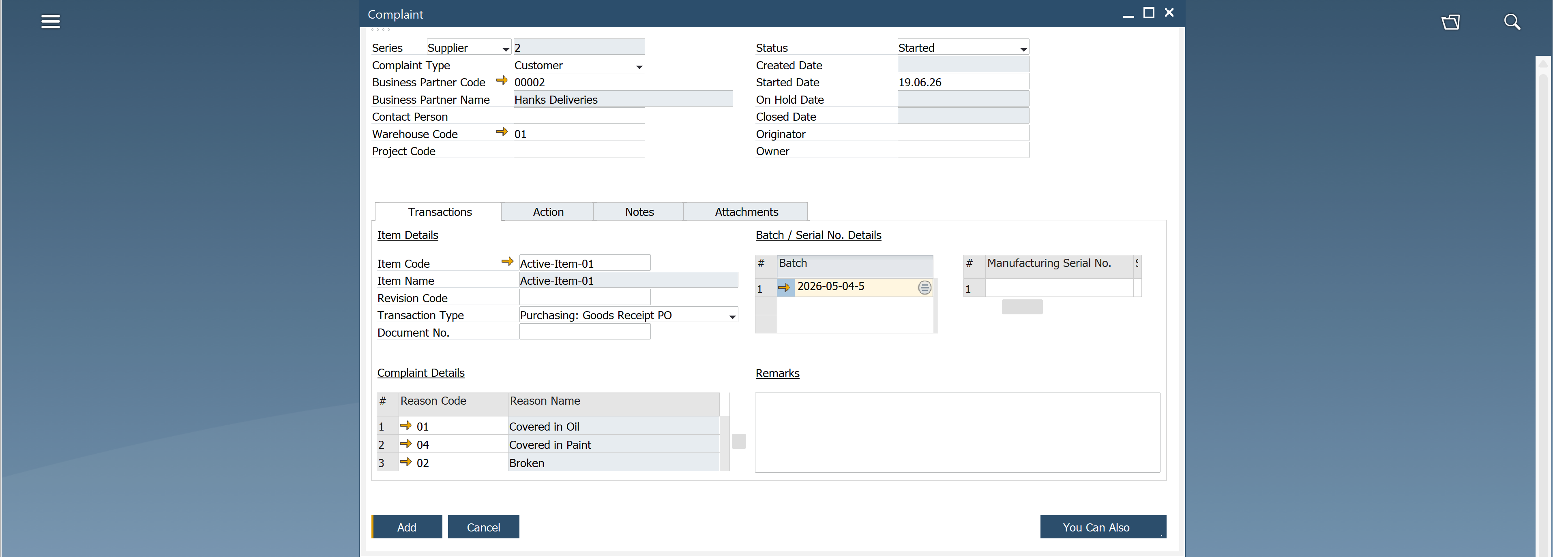Click the first Manufacturing Serial No. cell
The width and height of the screenshot is (1553, 557).
point(1059,288)
